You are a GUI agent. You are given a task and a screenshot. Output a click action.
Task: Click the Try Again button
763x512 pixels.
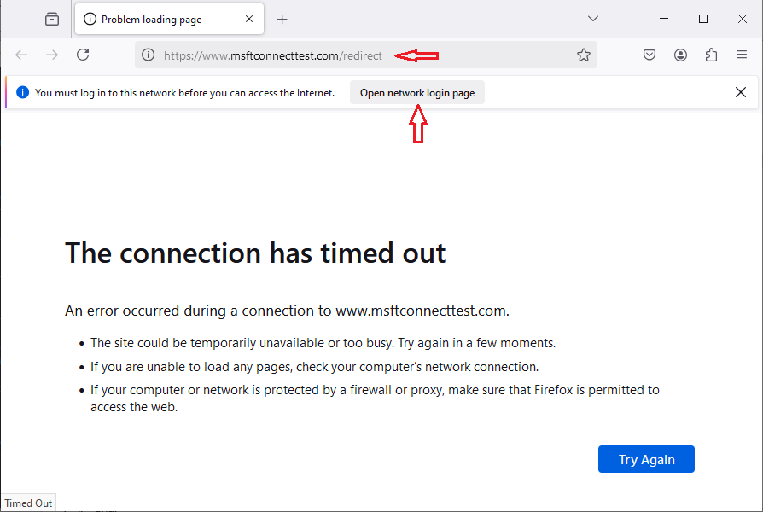point(646,459)
